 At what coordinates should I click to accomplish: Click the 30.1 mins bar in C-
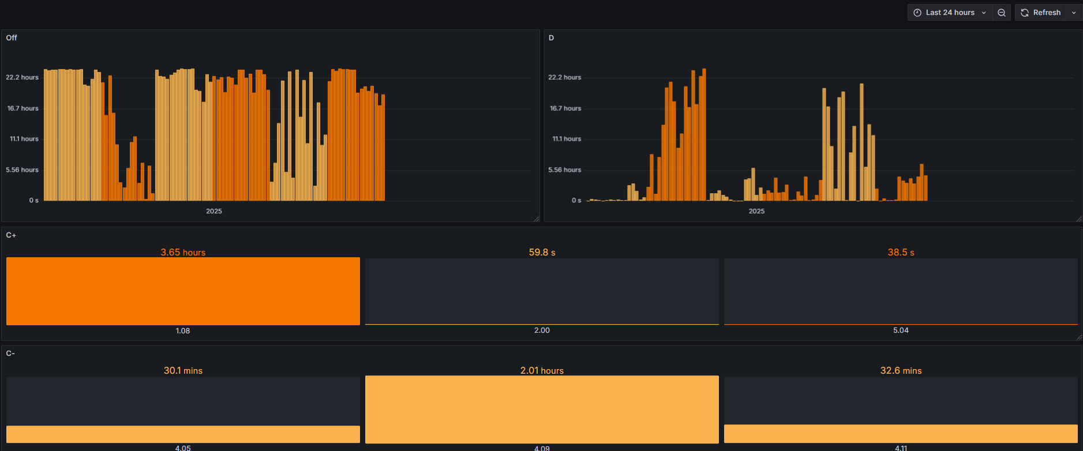(x=183, y=434)
